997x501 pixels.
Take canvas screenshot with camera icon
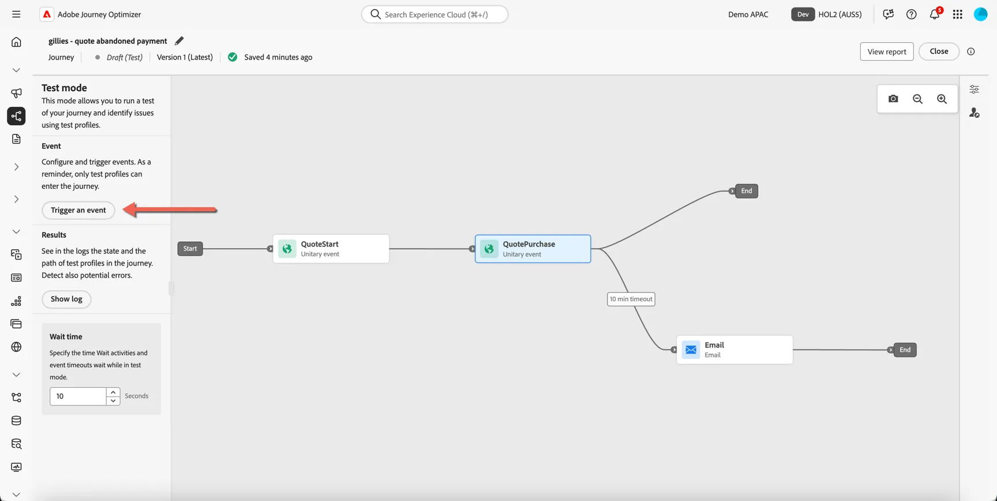tap(893, 99)
